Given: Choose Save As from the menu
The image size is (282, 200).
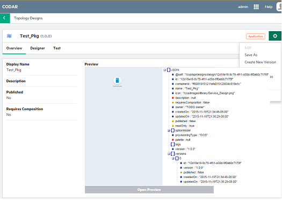Looking at the screenshot, I should click(251, 55).
